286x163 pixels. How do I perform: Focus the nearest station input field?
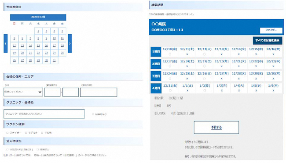point(99,92)
